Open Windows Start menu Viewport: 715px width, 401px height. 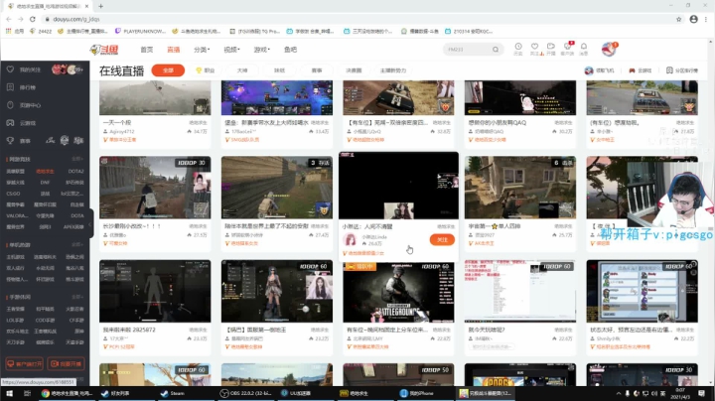coord(9,393)
